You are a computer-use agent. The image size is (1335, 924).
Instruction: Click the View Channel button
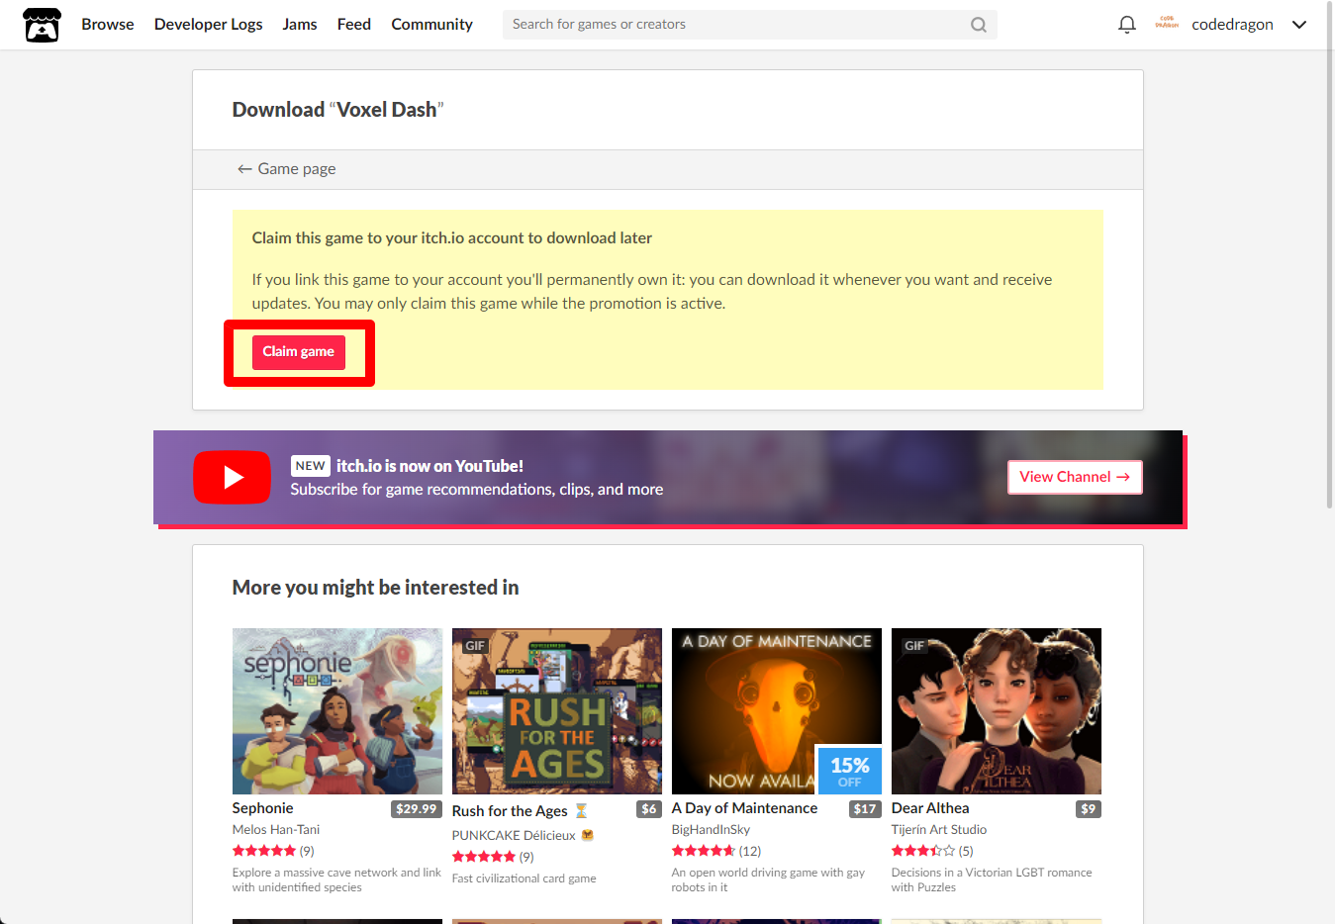point(1075,477)
